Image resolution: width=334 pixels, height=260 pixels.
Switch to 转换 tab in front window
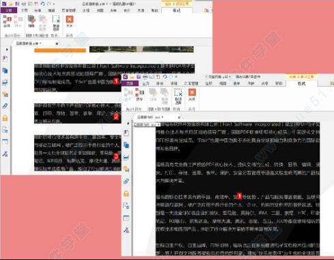point(160,83)
